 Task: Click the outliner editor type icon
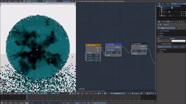pos(159,4)
